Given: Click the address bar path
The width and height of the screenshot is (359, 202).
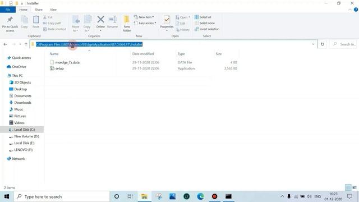Looking at the screenshot, I should 89,44.
